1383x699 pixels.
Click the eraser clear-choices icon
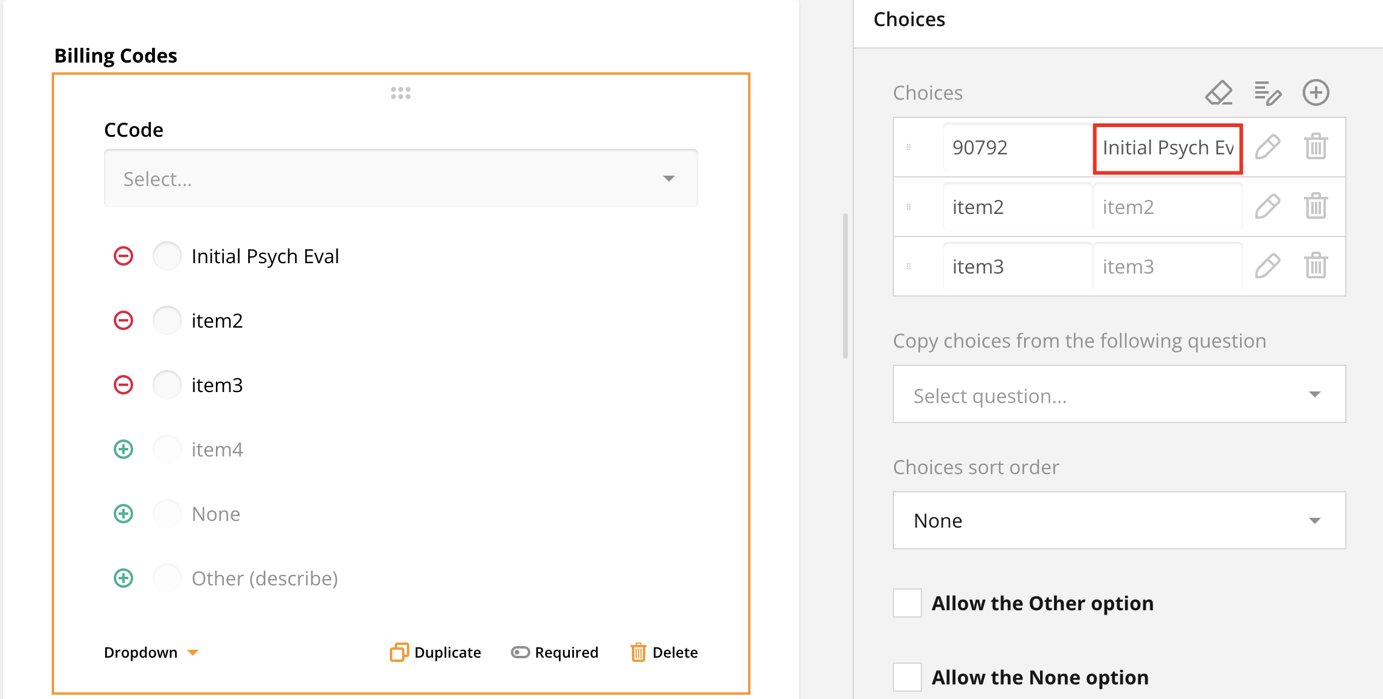1219,93
